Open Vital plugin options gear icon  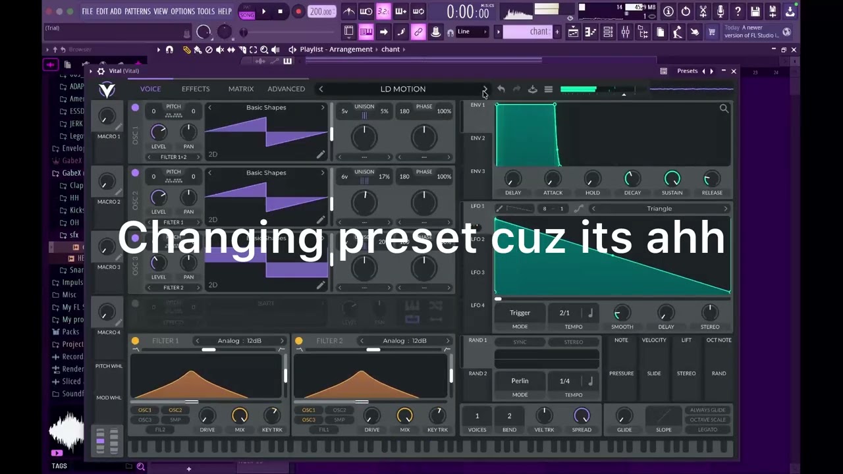pyautogui.click(x=101, y=71)
